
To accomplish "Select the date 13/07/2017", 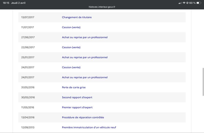I will [x=28, y=17].
